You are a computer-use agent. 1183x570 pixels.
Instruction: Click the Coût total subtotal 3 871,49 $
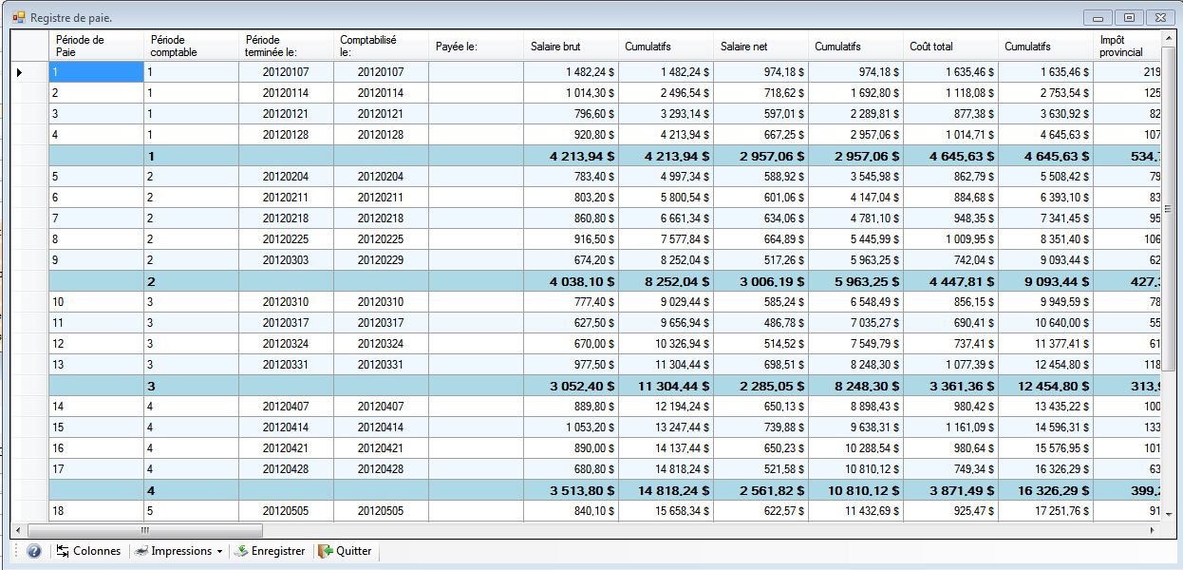950,490
